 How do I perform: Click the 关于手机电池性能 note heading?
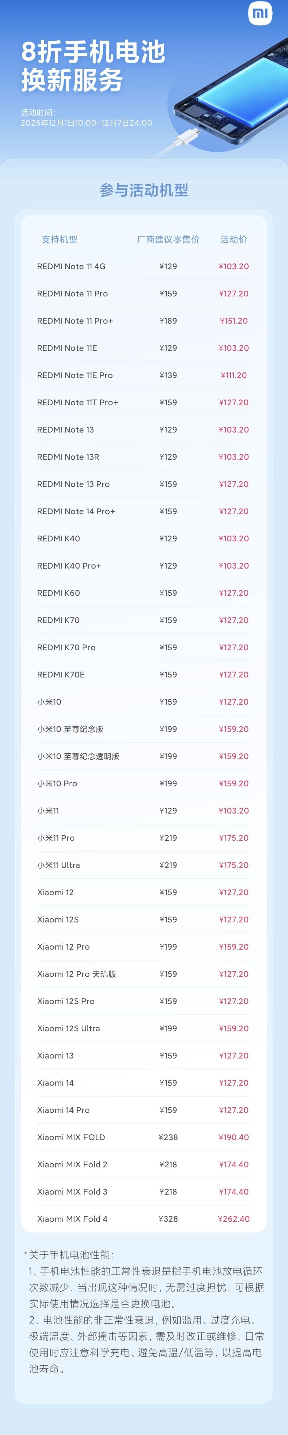click(71, 1255)
